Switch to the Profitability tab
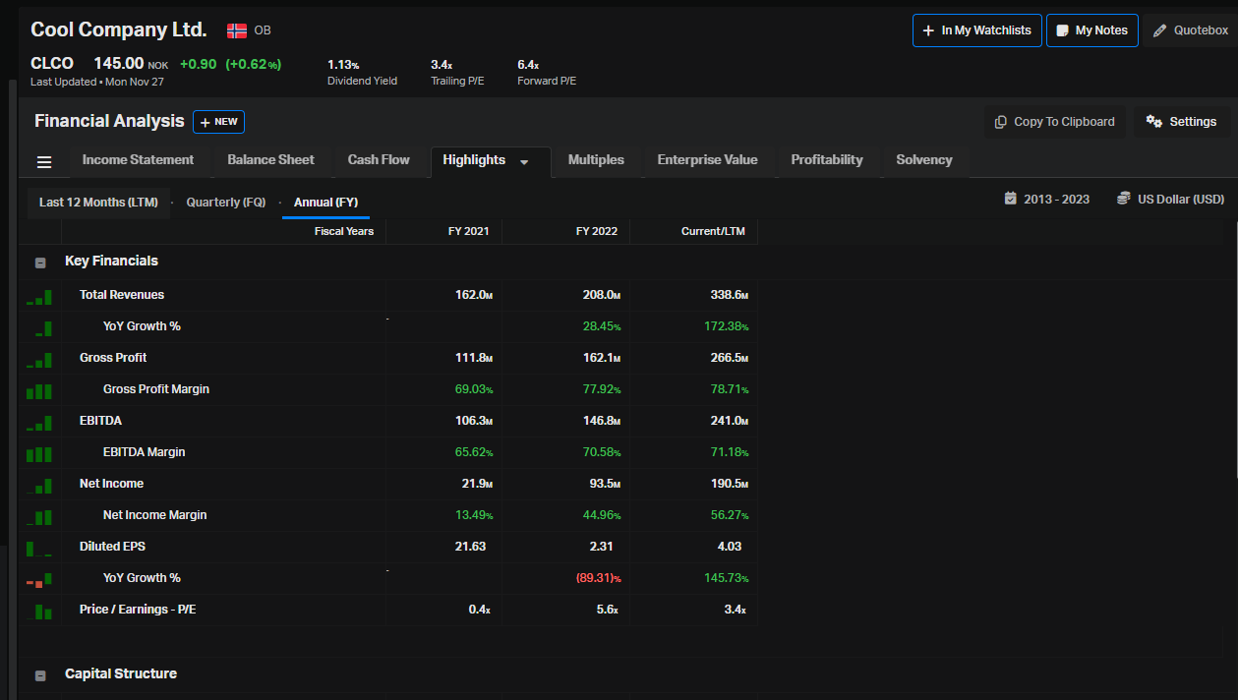The height and width of the screenshot is (700, 1238). pyautogui.click(x=827, y=160)
